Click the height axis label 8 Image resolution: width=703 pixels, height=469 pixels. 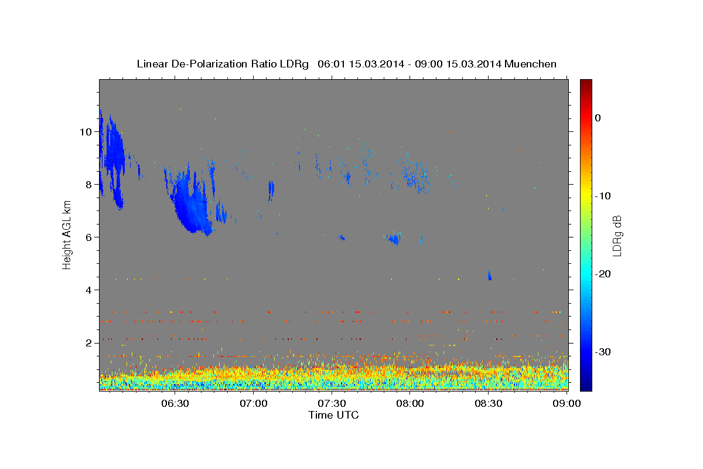click(x=88, y=185)
